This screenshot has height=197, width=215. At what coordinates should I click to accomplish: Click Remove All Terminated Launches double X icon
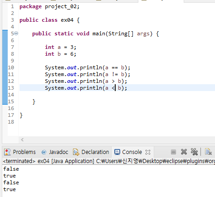click(x=194, y=152)
